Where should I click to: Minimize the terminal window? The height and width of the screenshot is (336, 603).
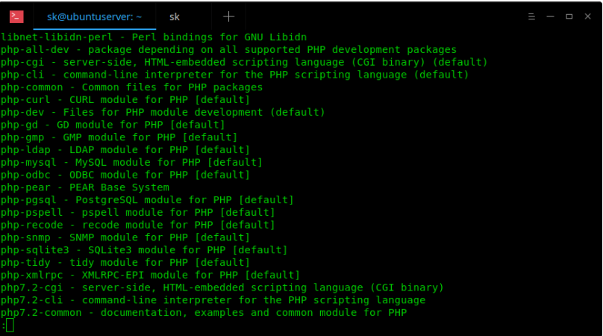[550, 16]
